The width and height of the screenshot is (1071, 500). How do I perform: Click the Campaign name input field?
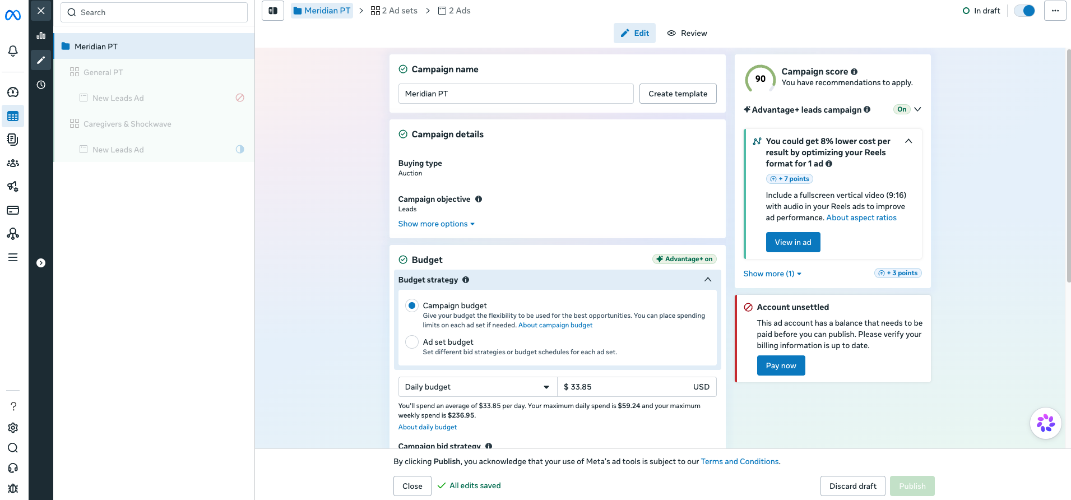tap(516, 94)
